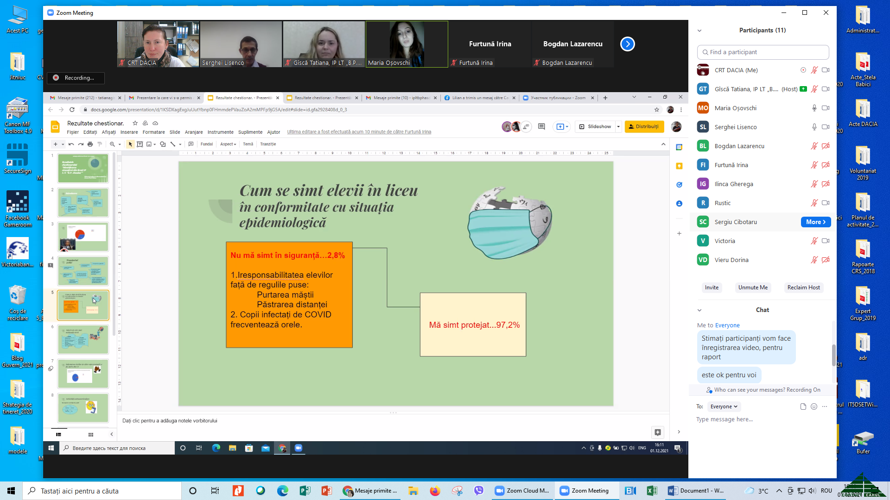Toggle microphone for Maria Oșovschi
This screenshot has height=500, width=890.
(814, 108)
